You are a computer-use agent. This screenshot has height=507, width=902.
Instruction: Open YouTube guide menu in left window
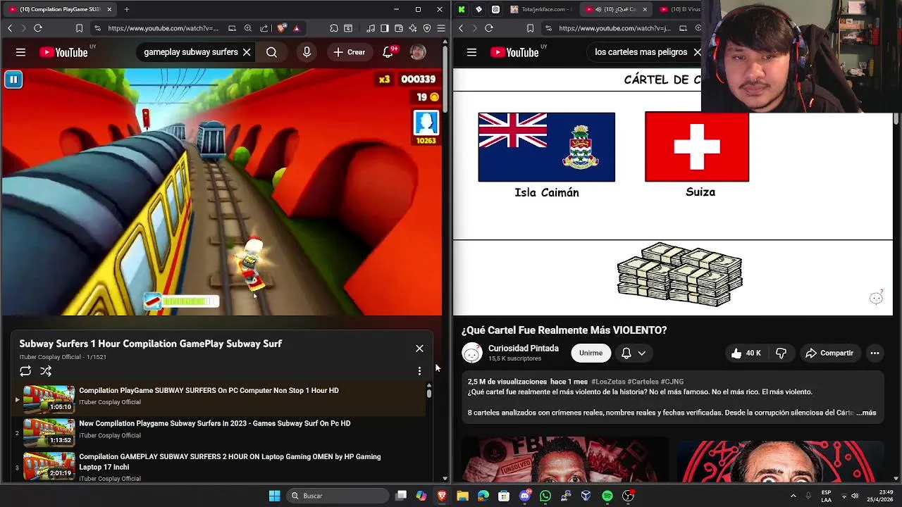click(20, 52)
